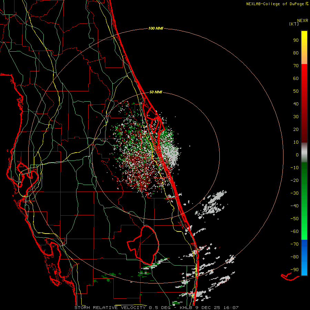Image resolution: width=310 pixels, height=310 pixels.
Task: Click the bright red segment of the color bar
Action: coord(304,103)
